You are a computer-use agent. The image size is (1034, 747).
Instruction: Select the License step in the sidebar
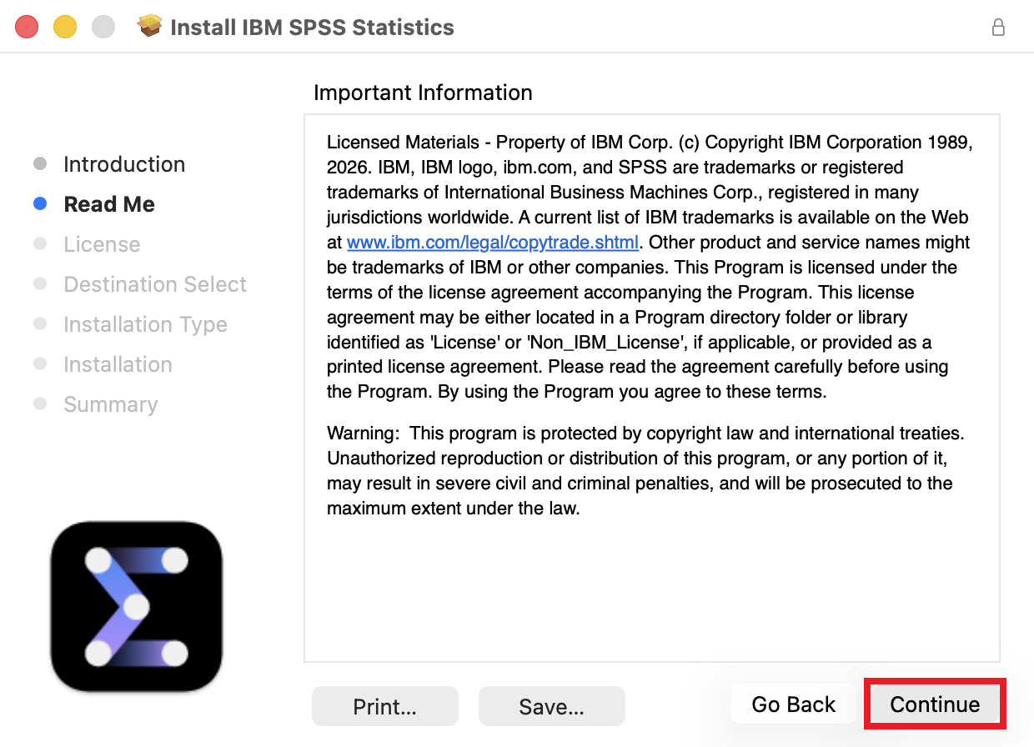pyautogui.click(x=102, y=244)
